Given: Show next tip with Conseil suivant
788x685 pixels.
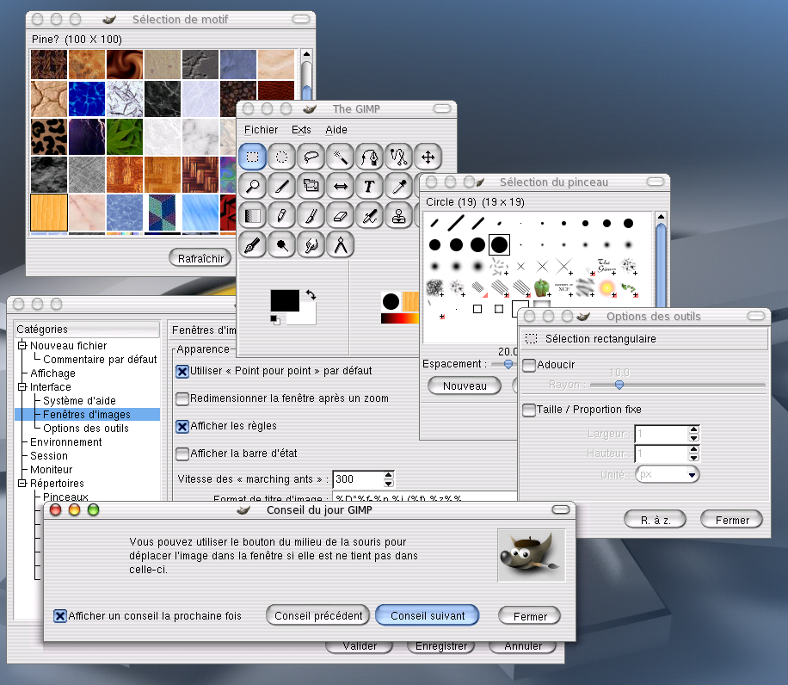Looking at the screenshot, I should tap(428, 615).
